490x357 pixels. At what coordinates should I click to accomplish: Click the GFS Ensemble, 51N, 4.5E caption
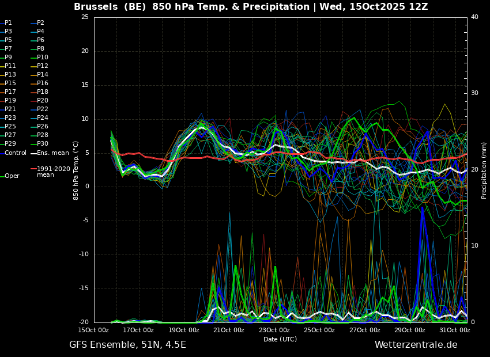point(127,345)
